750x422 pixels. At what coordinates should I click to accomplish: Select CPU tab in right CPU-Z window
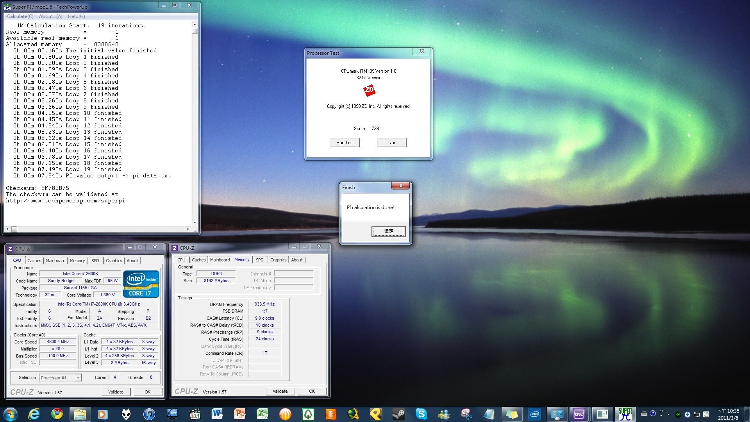(181, 260)
